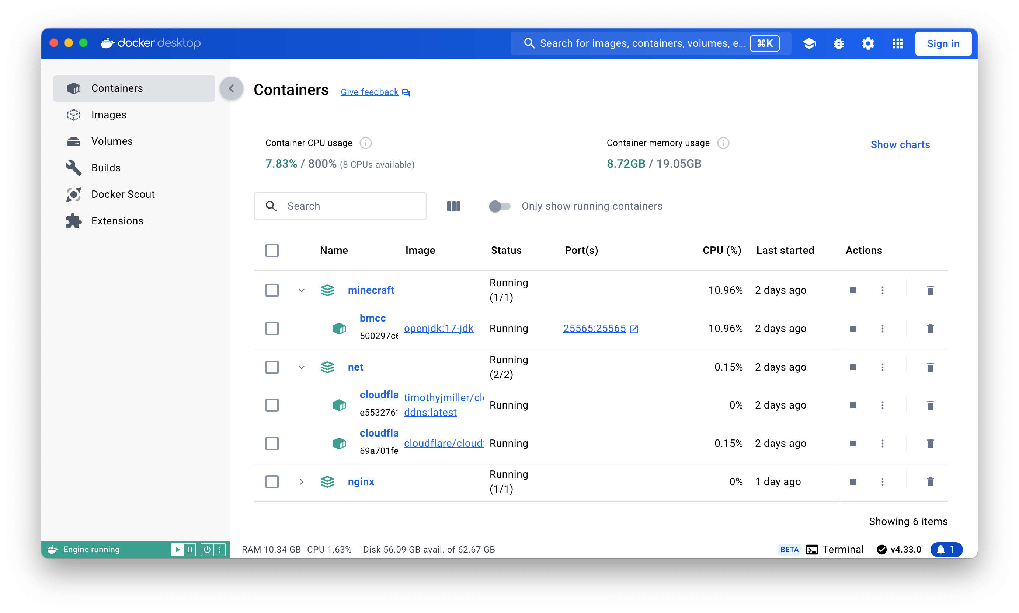Open Docker Scout in the sidebar
Viewport: 1019px width, 613px height.
(x=134, y=194)
